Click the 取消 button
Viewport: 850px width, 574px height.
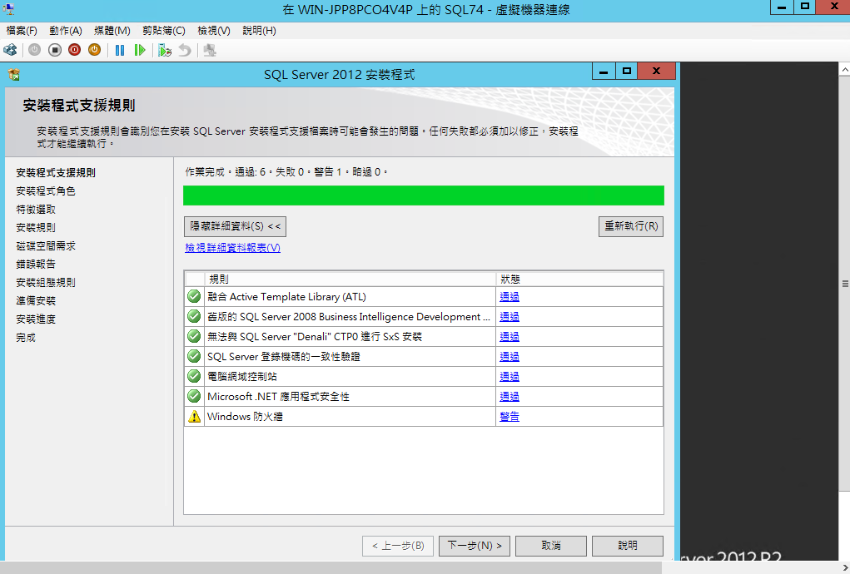tap(551, 546)
